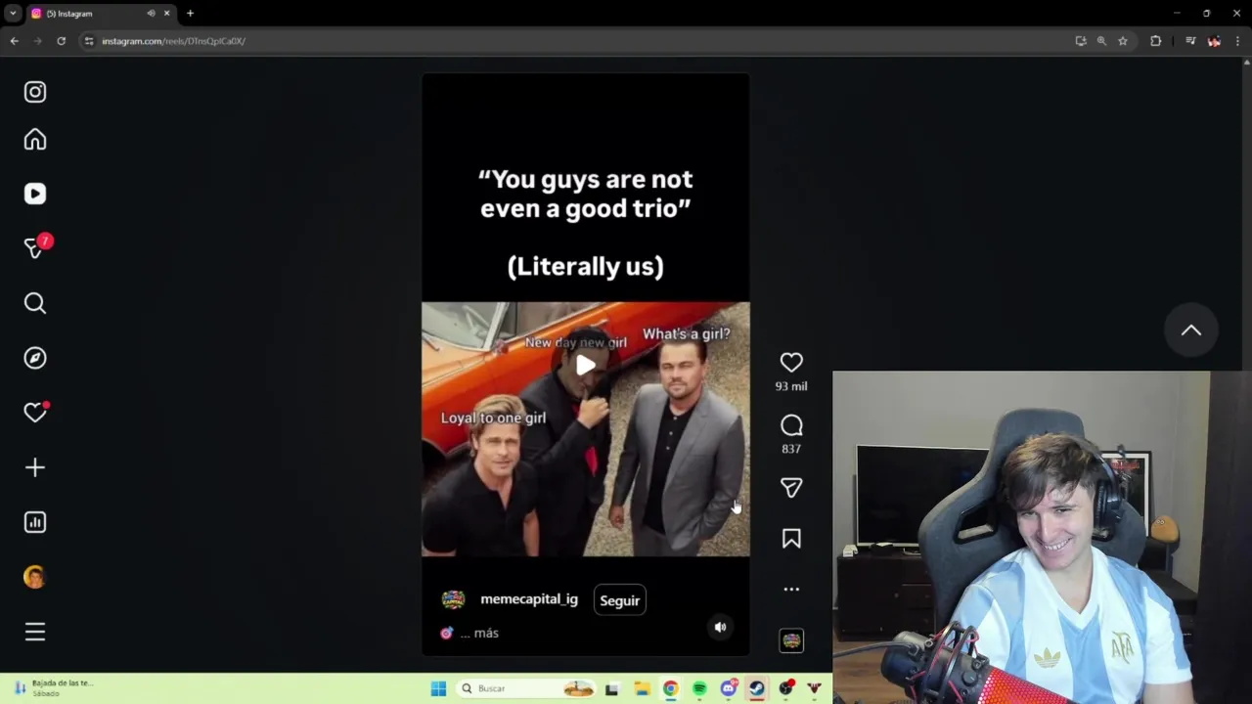
Task: Open the More hamburger menu in sidebar
Action: pos(35,632)
